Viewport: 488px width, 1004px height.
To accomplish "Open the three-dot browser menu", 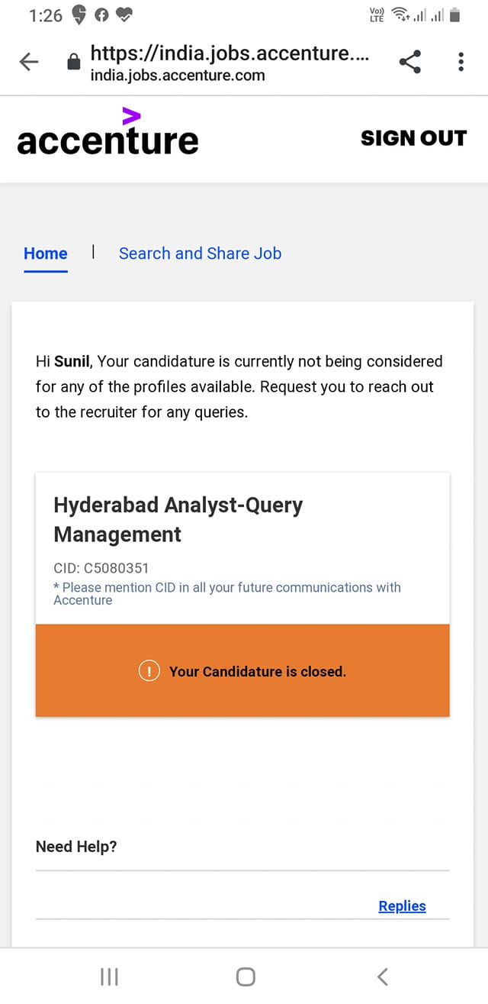I will 461,62.
